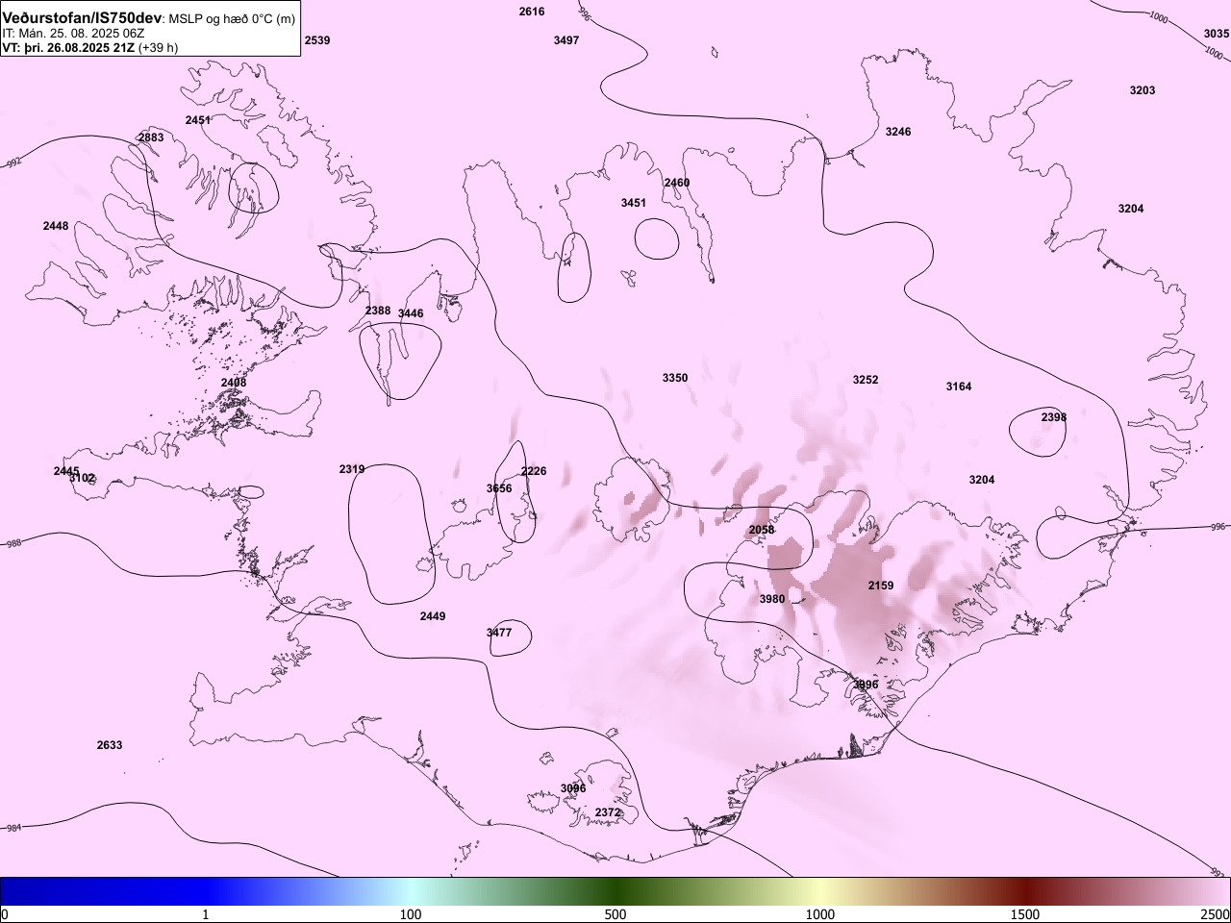The image size is (1231, 923).
Task: Click the color scale tick label 100
Action: pyautogui.click(x=411, y=913)
